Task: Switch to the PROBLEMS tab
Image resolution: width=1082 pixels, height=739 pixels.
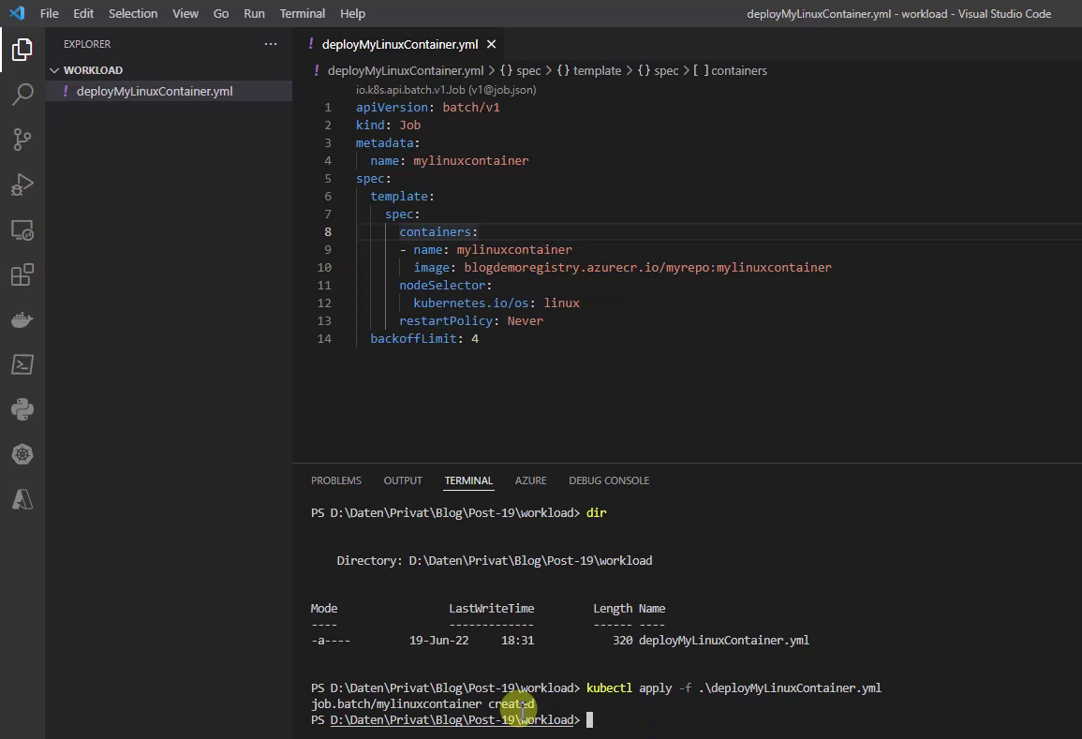Action: [335, 480]
